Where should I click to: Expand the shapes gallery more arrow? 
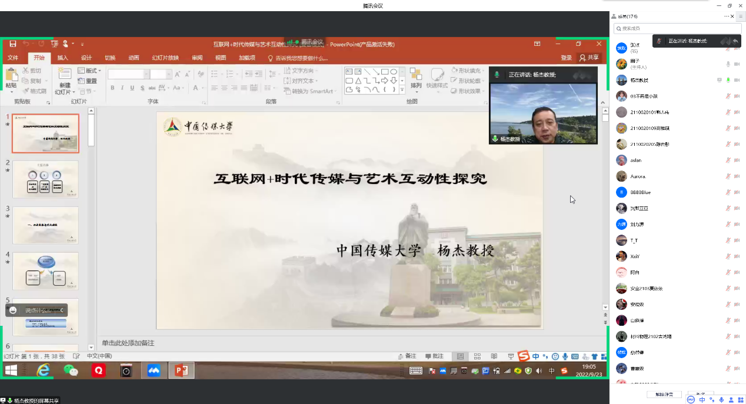point(402,90)
